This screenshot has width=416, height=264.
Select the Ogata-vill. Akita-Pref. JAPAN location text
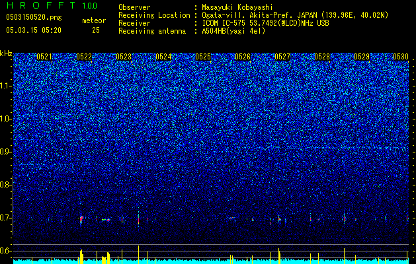[x=295, y=15]
